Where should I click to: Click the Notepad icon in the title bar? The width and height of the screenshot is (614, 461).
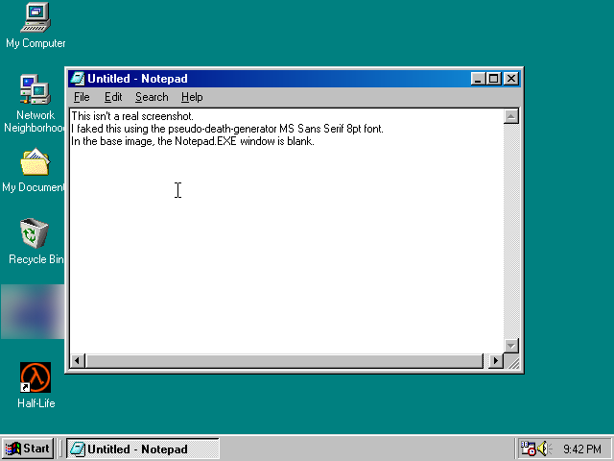[x=77, y=79]
